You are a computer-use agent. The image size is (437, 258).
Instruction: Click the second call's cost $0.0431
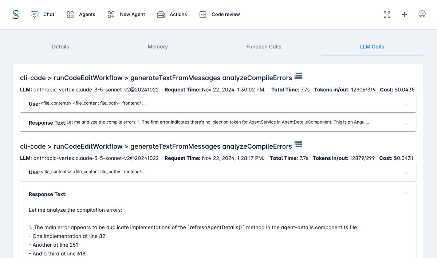click(x=403, y=158)
